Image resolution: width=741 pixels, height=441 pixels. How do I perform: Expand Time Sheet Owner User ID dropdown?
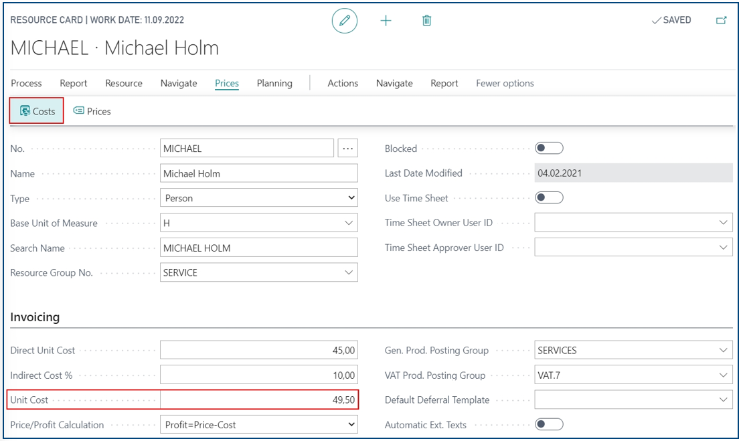(723, 223)
